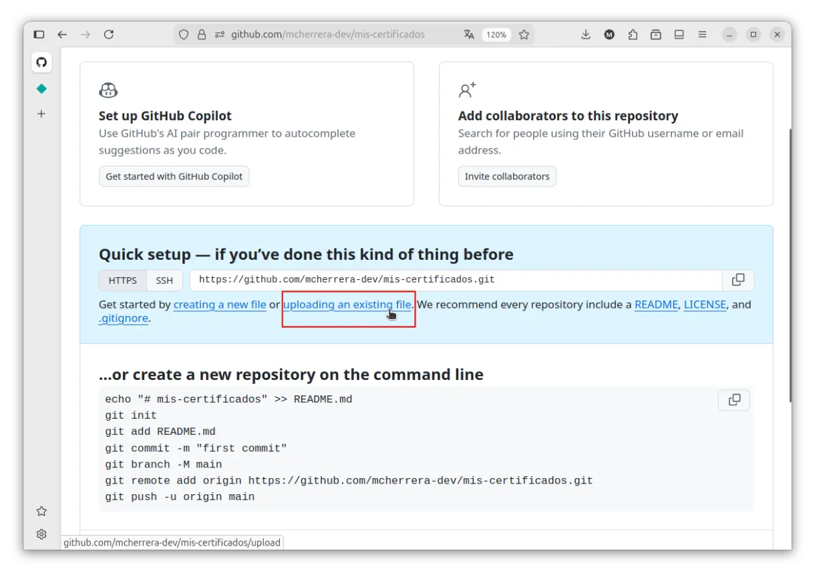Screen dimensions: 815x575
Task: Copy the repository HTTPS URL to clipboard
Action: pos(738,280)
